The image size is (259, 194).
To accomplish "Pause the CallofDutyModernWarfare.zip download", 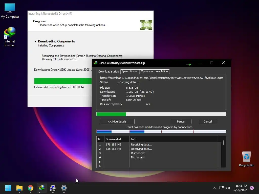I will (x=181, y=122).
